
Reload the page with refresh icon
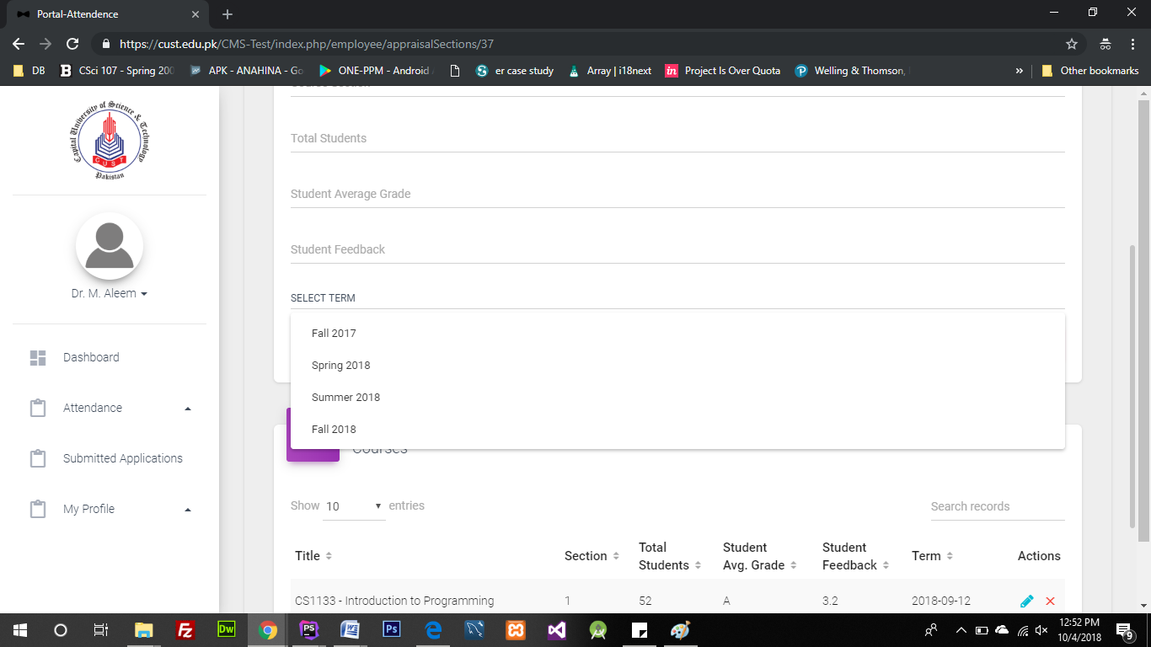72,44
